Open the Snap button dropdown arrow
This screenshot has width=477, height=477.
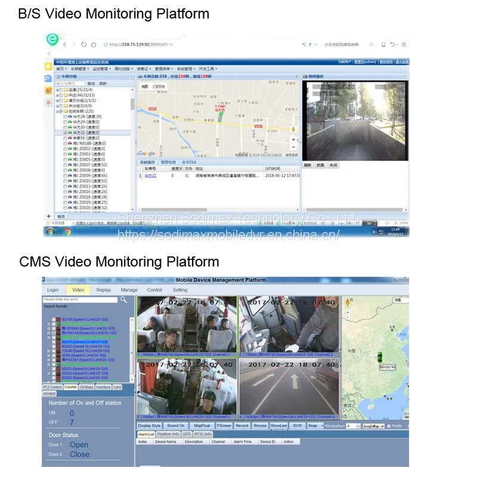coord(322,426)
